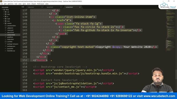The image size is (177, 99).
Task: Expand the js folder arrow
Action: [x=4, y=16]
